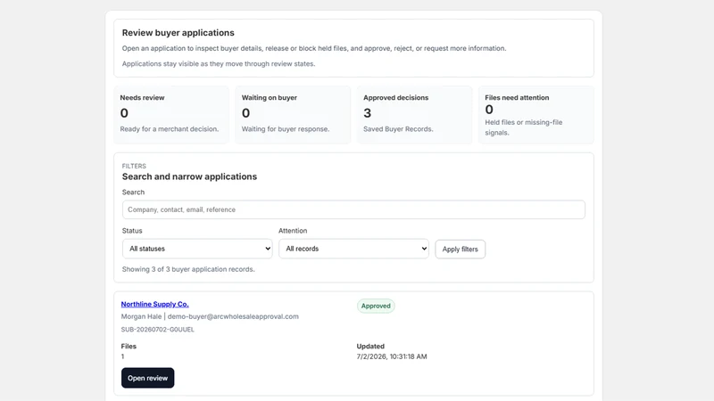Select the Waiting on buyer card
714x401 pixels.
pos(293,115)
